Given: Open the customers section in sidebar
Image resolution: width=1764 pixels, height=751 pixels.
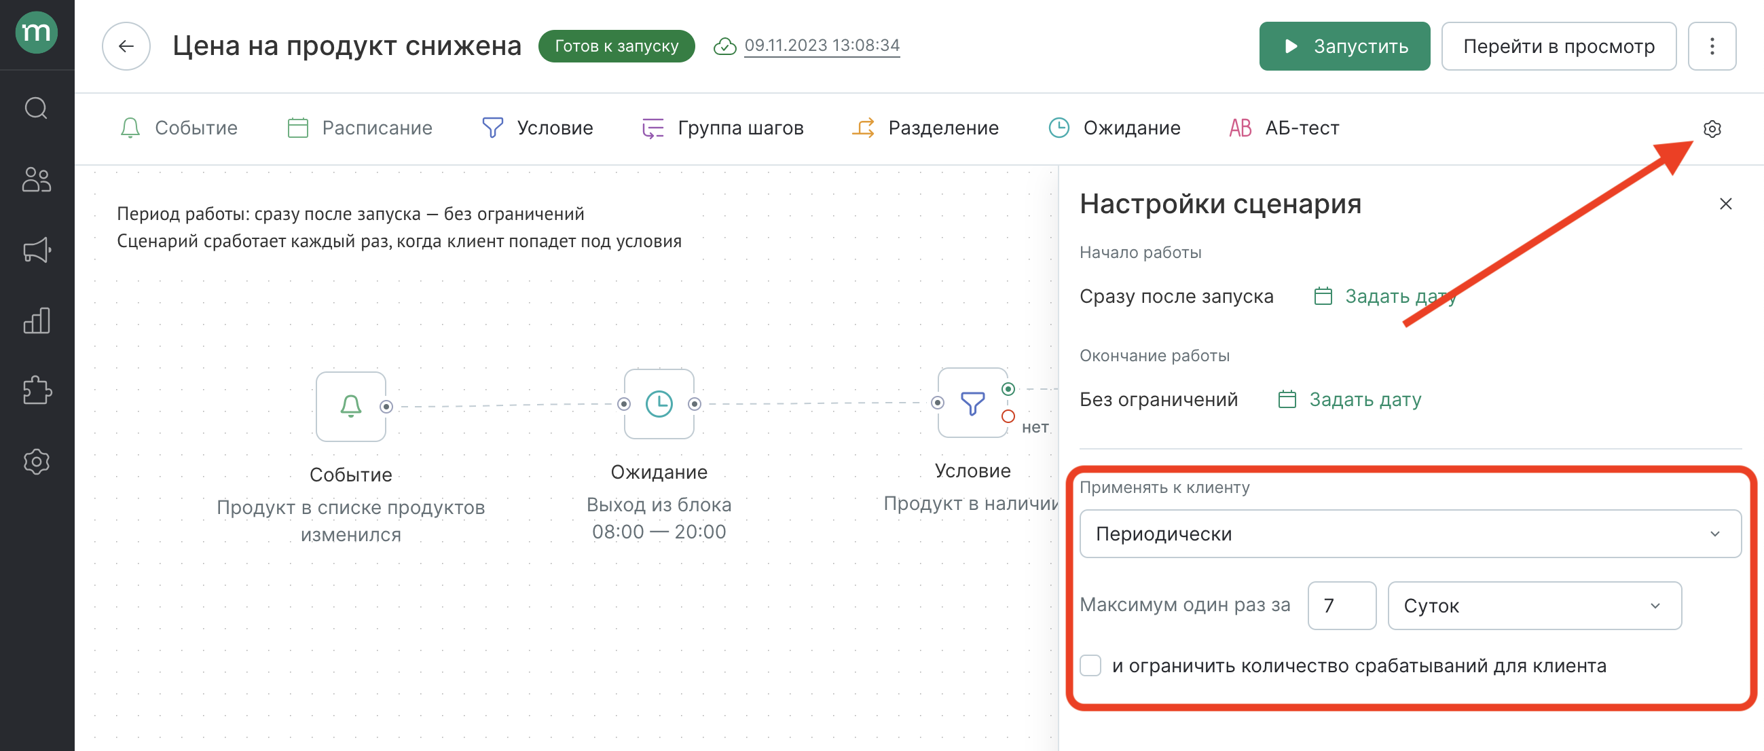Looking at the screenshot, I should (x=36, y=179).
